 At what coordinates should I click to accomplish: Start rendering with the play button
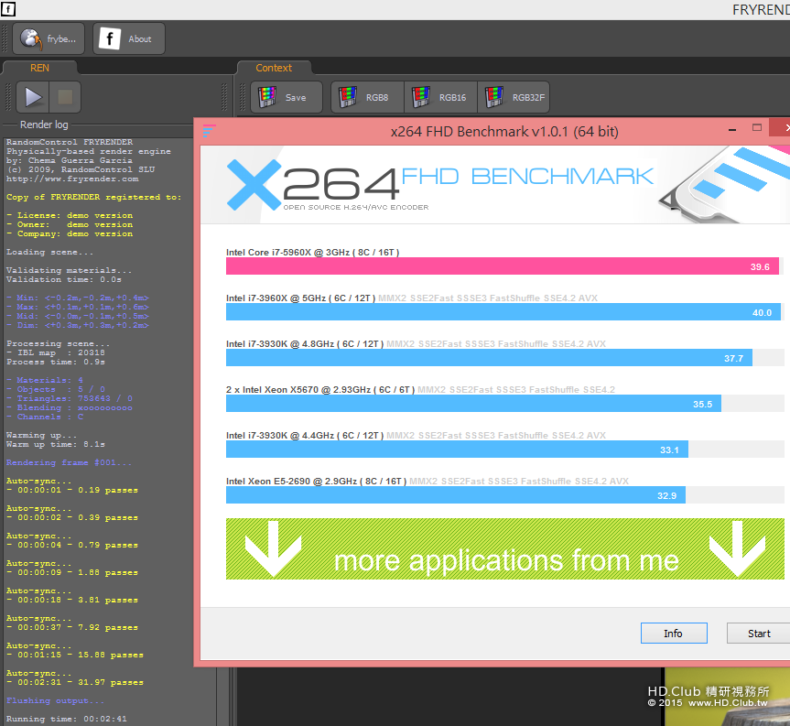33,97
